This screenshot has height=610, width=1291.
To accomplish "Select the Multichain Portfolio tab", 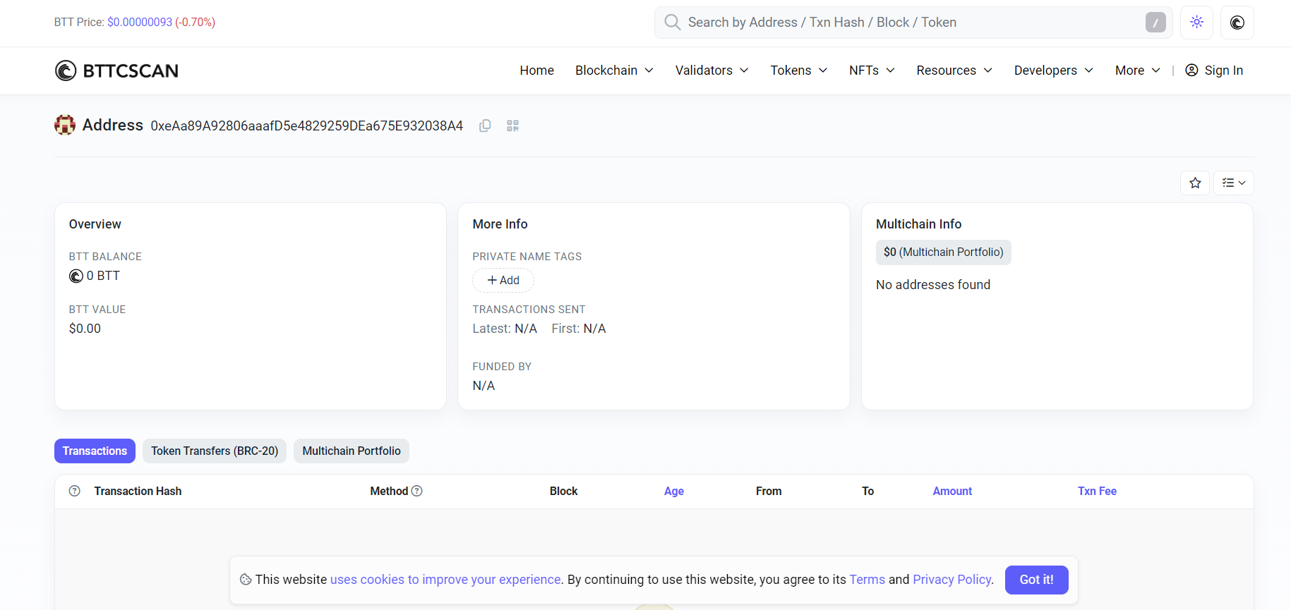I will pos(352,451).
